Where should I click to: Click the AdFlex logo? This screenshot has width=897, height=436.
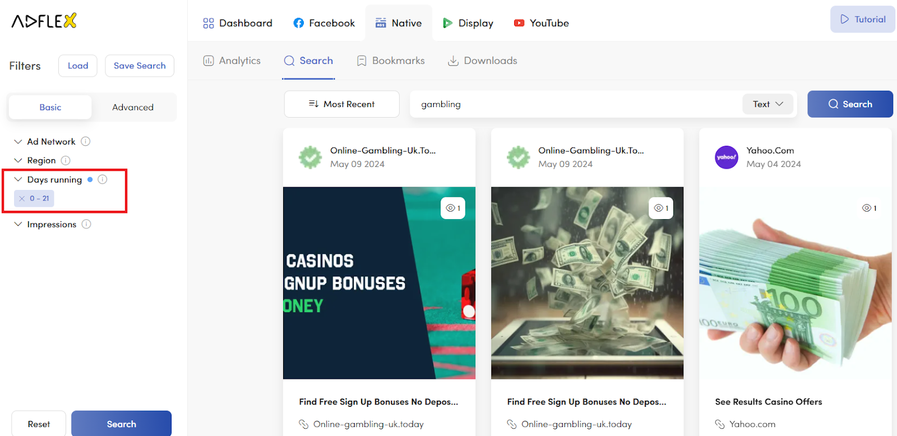(x=44, y=21)
